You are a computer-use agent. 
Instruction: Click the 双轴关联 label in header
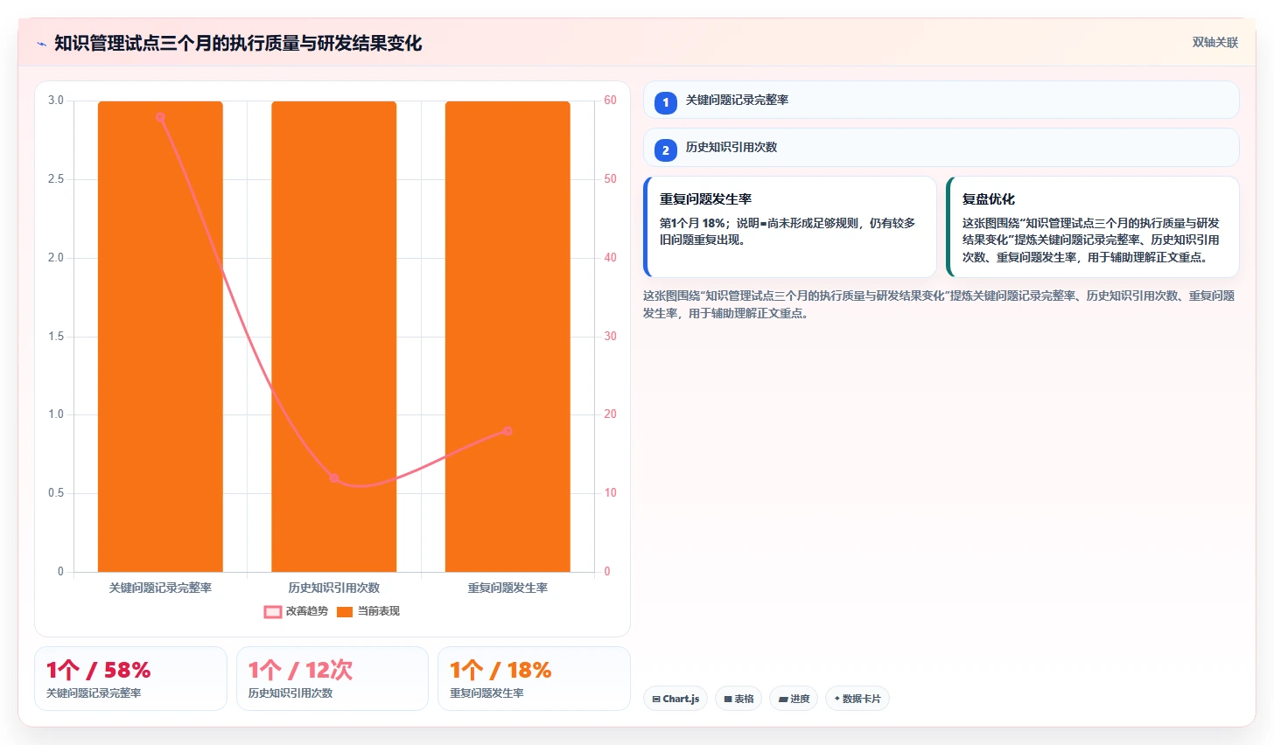(x=1215, y=42)
